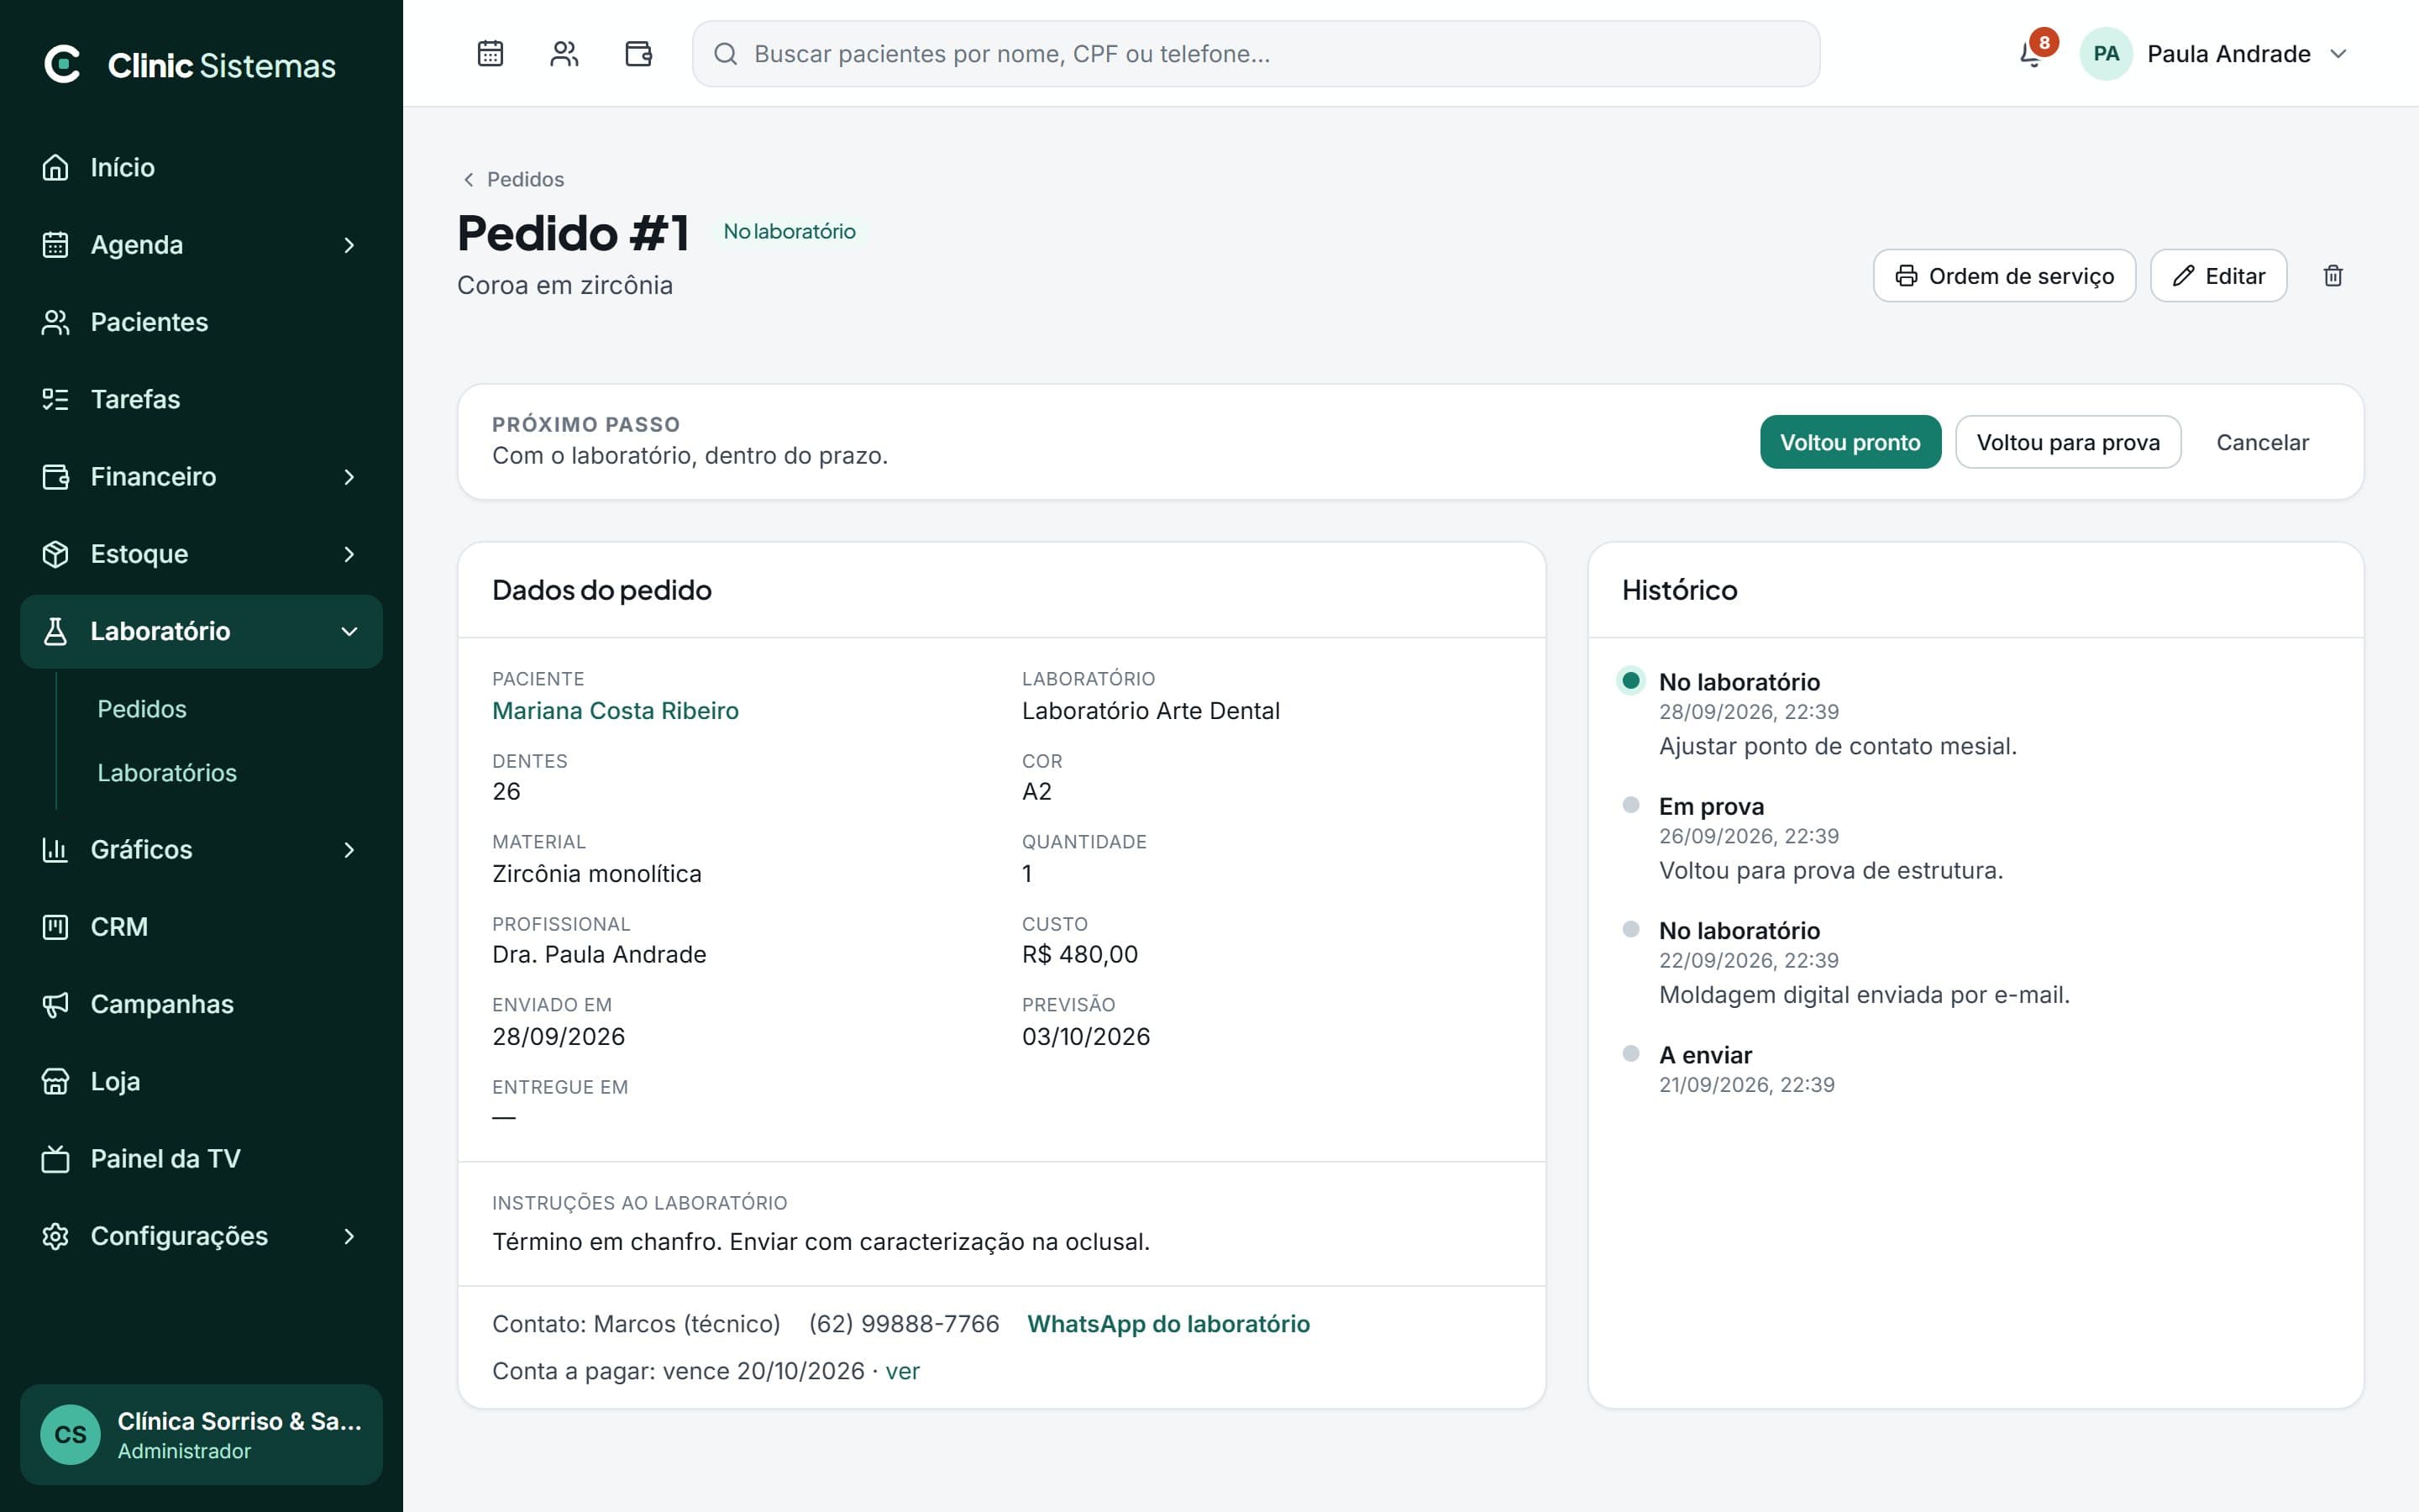Click the Estoque box icon
The width and height of the screenshot is (2419, 1512).
(x=56, y=554)
